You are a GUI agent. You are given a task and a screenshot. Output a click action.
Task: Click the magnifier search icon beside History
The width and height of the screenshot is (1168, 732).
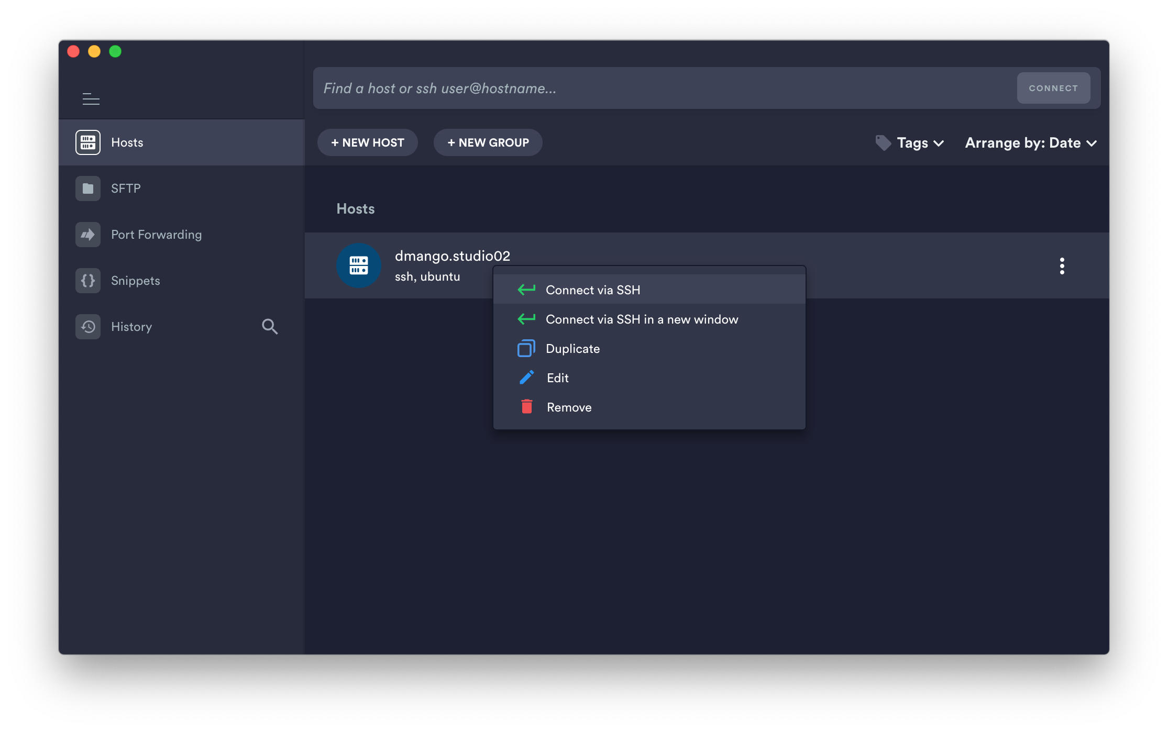click(270, 327)
